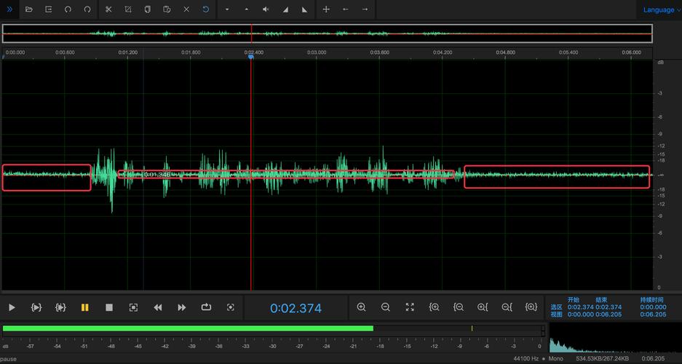Click the green playback progress bar
The height and width of the screenshot is (364, 682).
[x=188, y=328]
